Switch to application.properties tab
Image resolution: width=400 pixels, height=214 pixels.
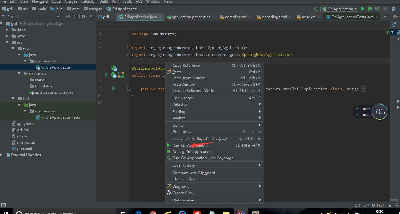coord(191,17)
